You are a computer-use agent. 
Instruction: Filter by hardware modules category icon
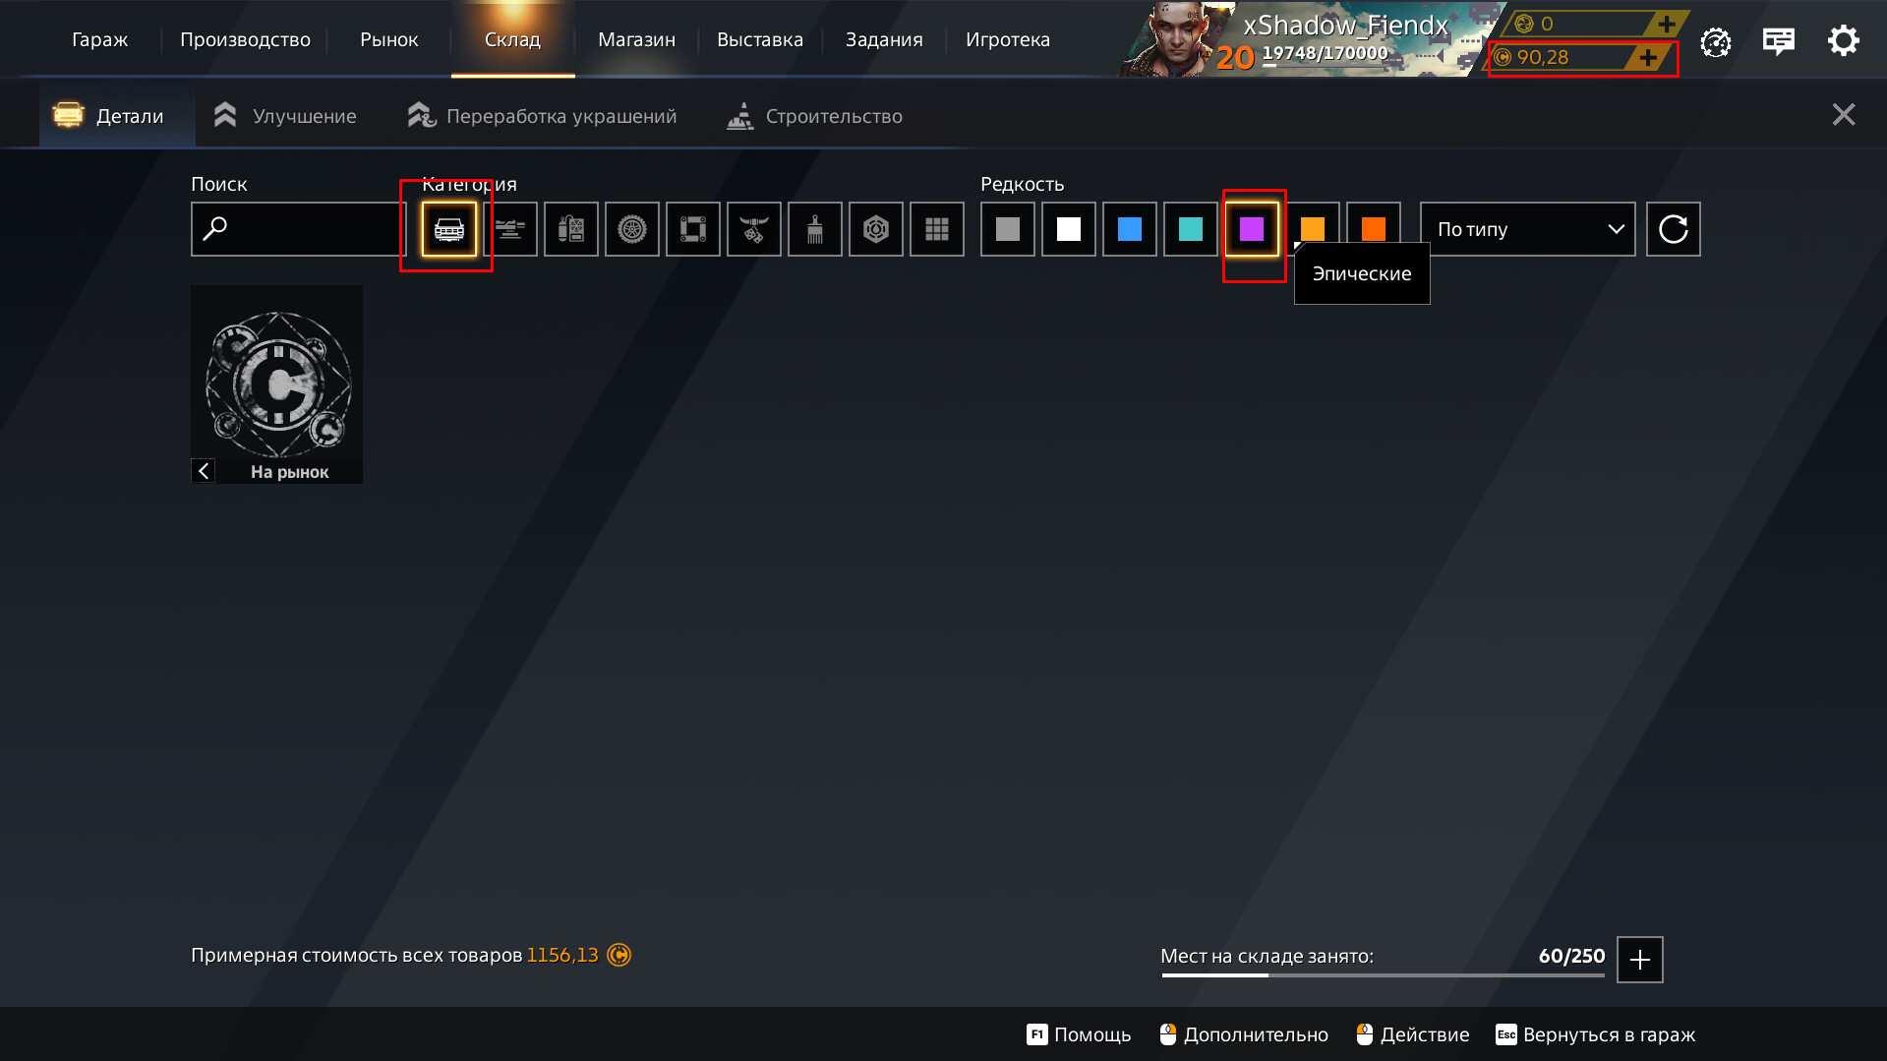point(571,229)
